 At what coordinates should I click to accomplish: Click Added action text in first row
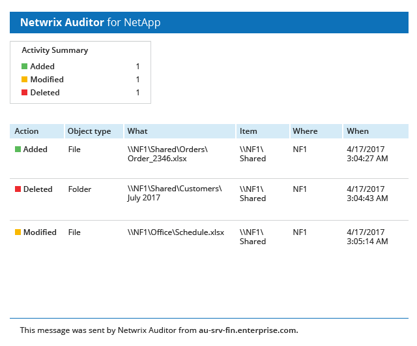tap(35, 149)
